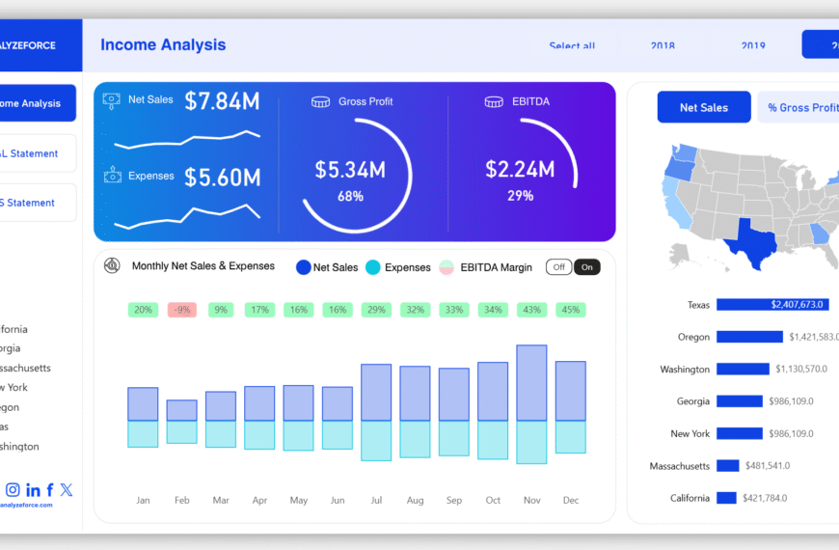Click the Net Sales cash icon
839x550 pixels.
112,99
